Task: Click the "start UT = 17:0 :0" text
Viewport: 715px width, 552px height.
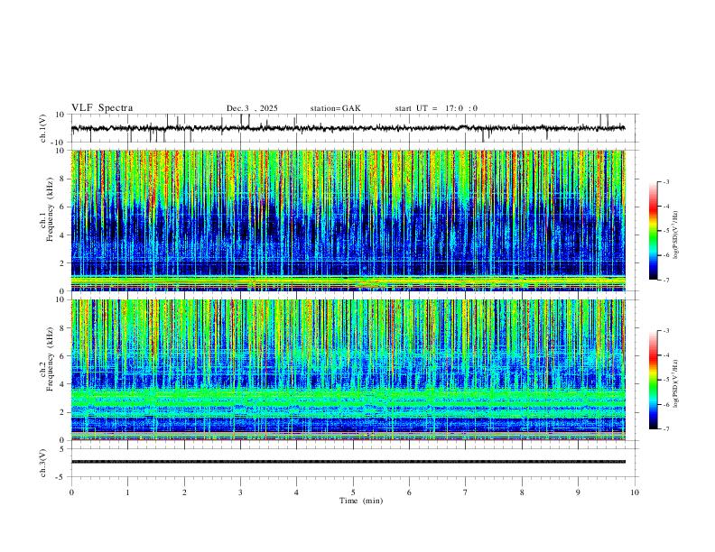Action: pos(436,108)
